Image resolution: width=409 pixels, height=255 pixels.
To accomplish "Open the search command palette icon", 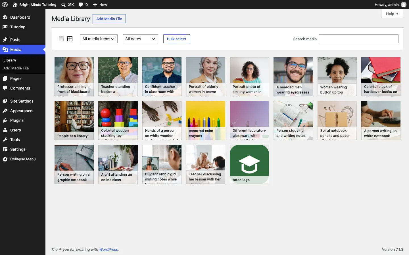I will [63, 5].
